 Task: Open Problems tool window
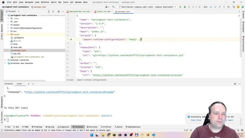pyautogui.click(x=37, y=127)
